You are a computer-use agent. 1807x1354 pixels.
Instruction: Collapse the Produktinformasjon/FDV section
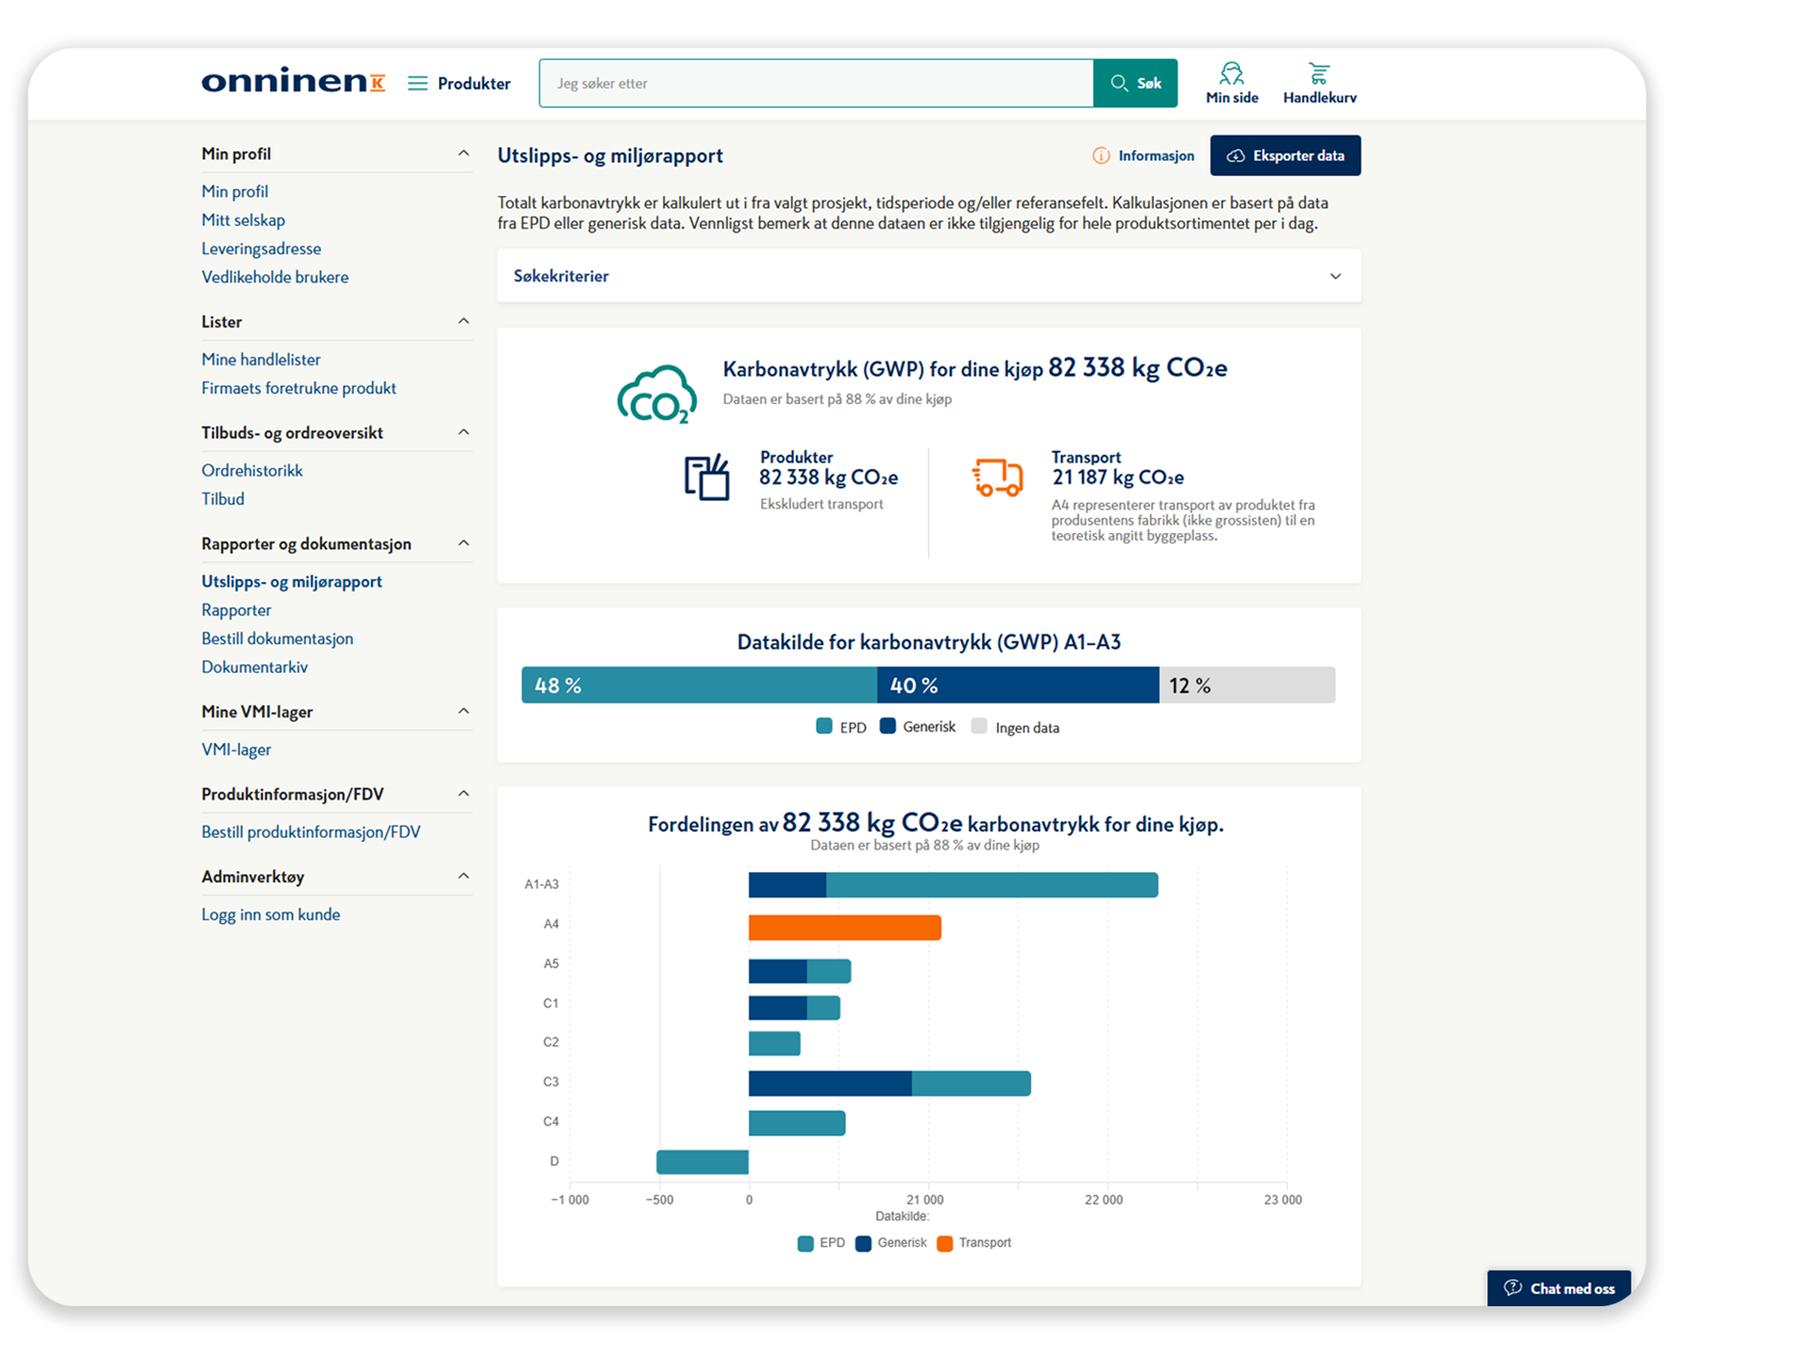[464, 794]
